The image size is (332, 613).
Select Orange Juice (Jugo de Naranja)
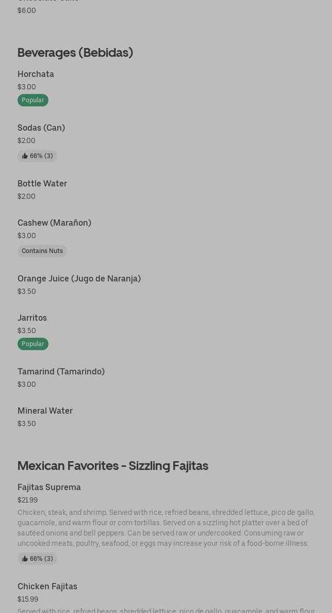click(79, 279)
